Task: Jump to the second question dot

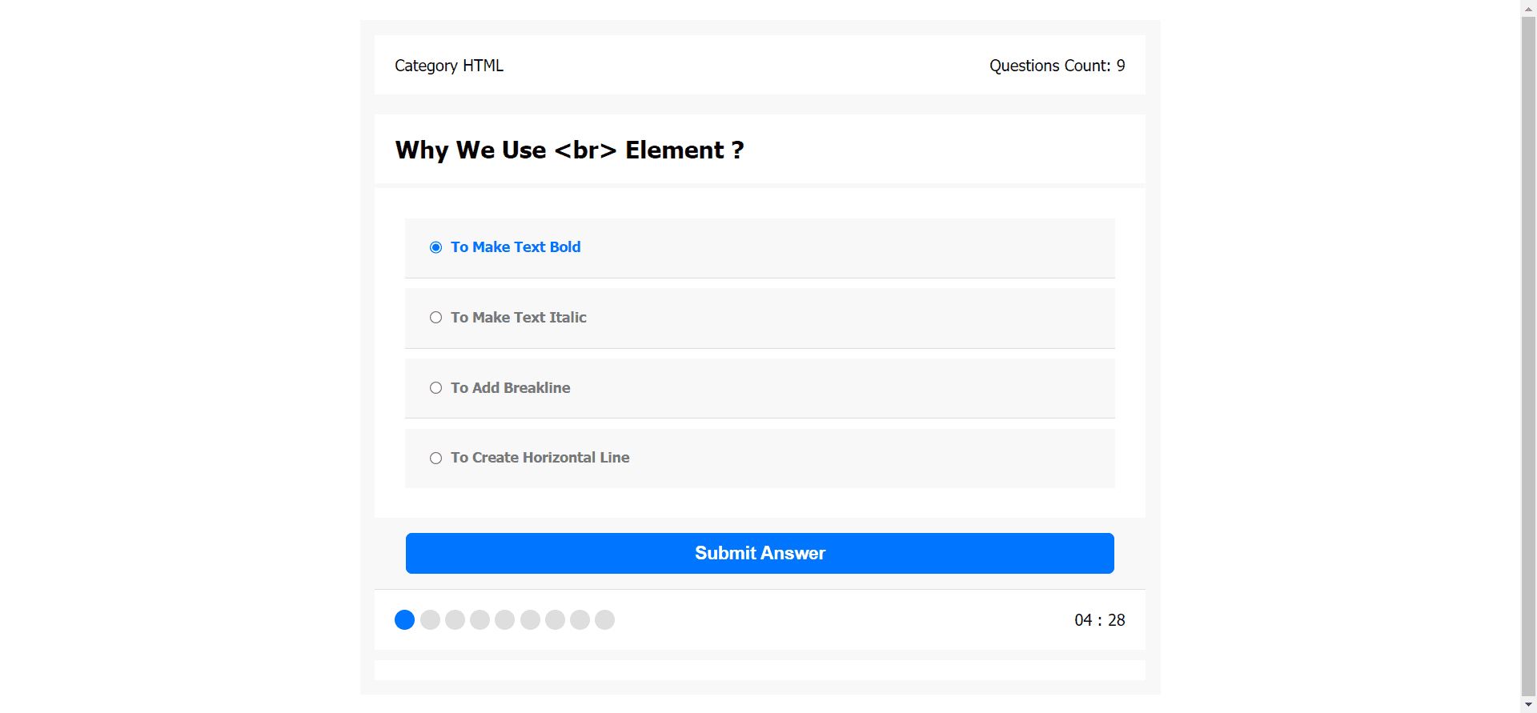Action: 430,619
